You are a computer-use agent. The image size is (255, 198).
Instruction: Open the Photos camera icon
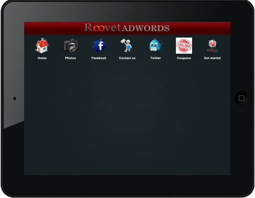click(x=71, y=45)
